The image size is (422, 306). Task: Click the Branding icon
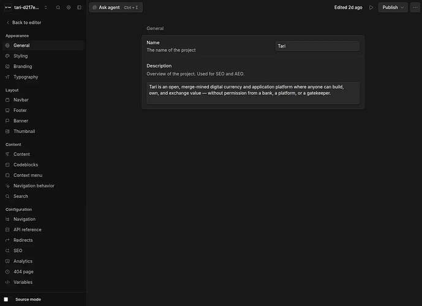7,67
